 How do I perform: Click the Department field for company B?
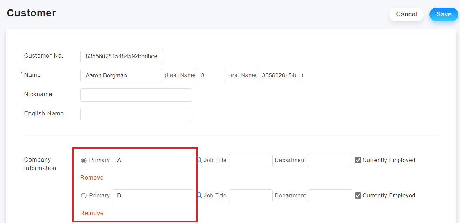(330, 196)
